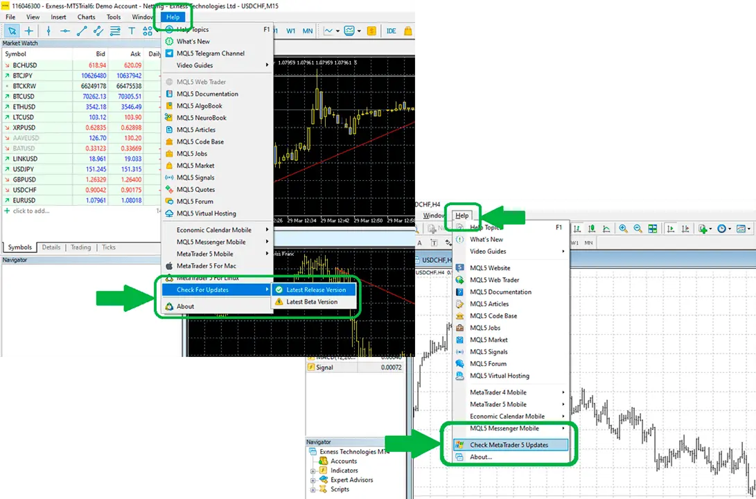Zoom in on the USDCHF,H4 chart
Image resolution: width=756 pixels, height=499 pixels.
point(623,228)
